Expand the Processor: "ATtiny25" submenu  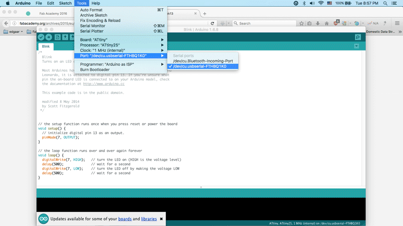point(120,45)
